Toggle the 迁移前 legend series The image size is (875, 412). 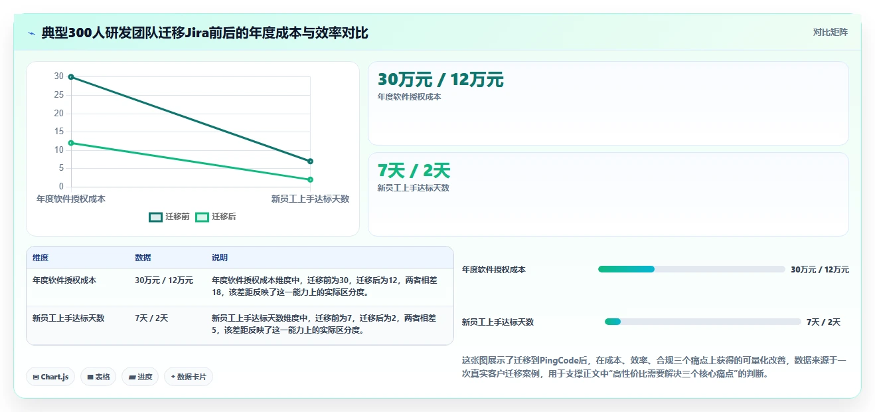[170, 217]
